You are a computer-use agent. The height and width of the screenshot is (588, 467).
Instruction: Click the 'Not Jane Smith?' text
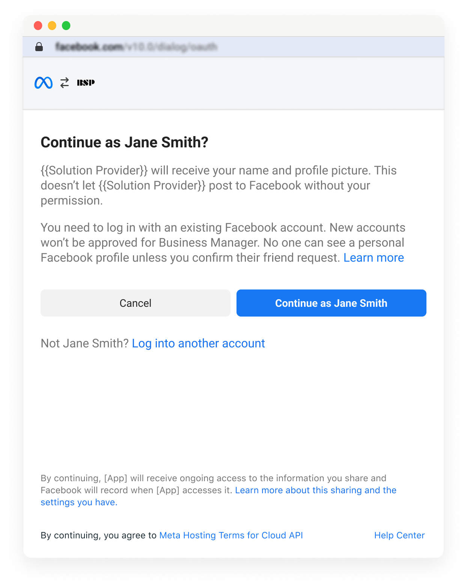click(85, 344)
